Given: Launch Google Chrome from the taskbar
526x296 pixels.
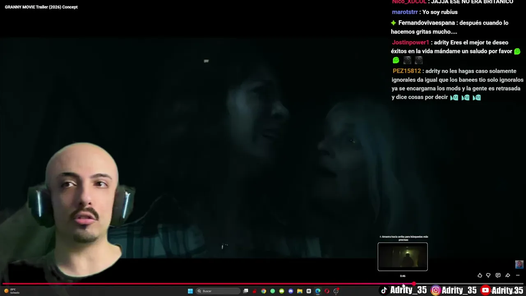Looking at the screenshot, I should tap(263, 291).
